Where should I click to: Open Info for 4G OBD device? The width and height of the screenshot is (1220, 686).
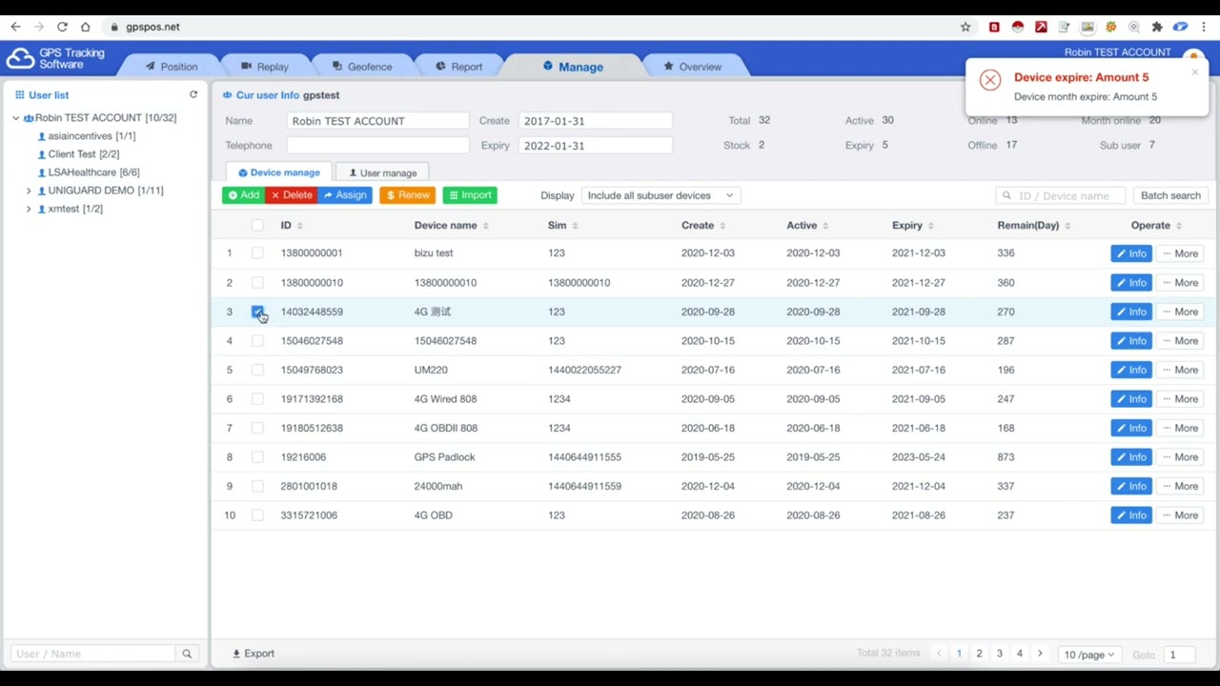point(1130,515)
